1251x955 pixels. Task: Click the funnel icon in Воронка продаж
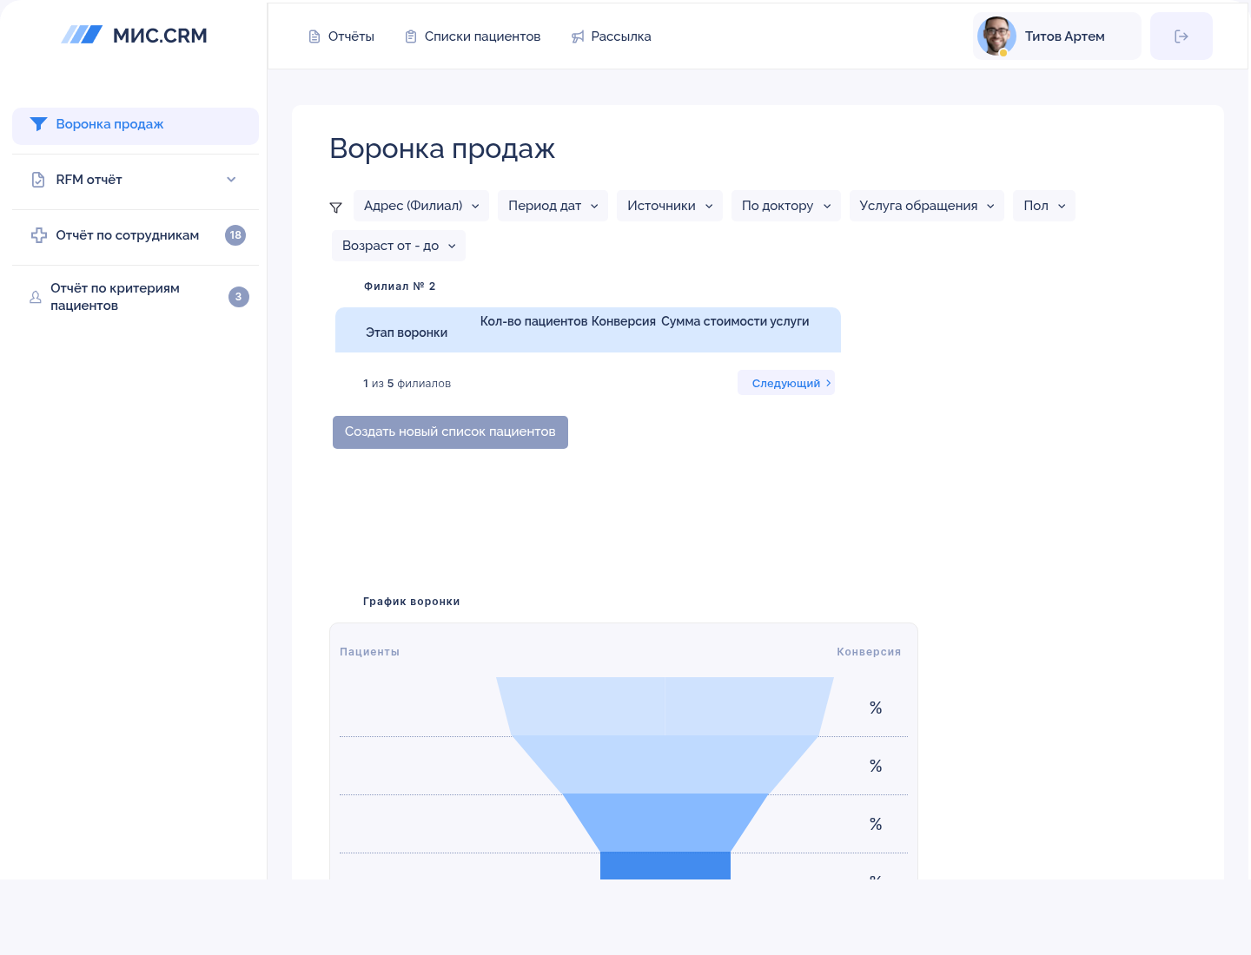(x=38, y=124)
